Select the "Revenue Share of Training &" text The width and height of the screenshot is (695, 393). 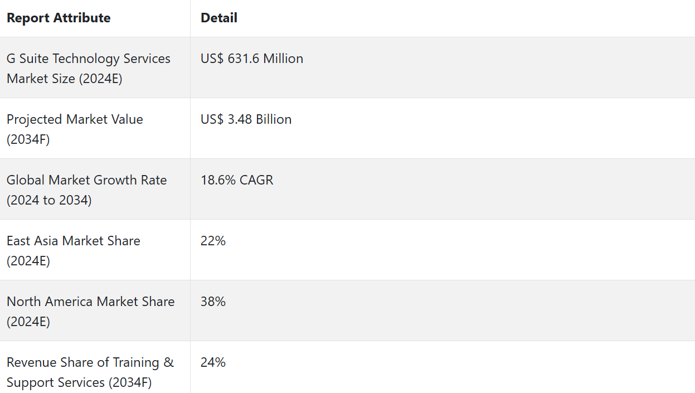click(90, 362)
